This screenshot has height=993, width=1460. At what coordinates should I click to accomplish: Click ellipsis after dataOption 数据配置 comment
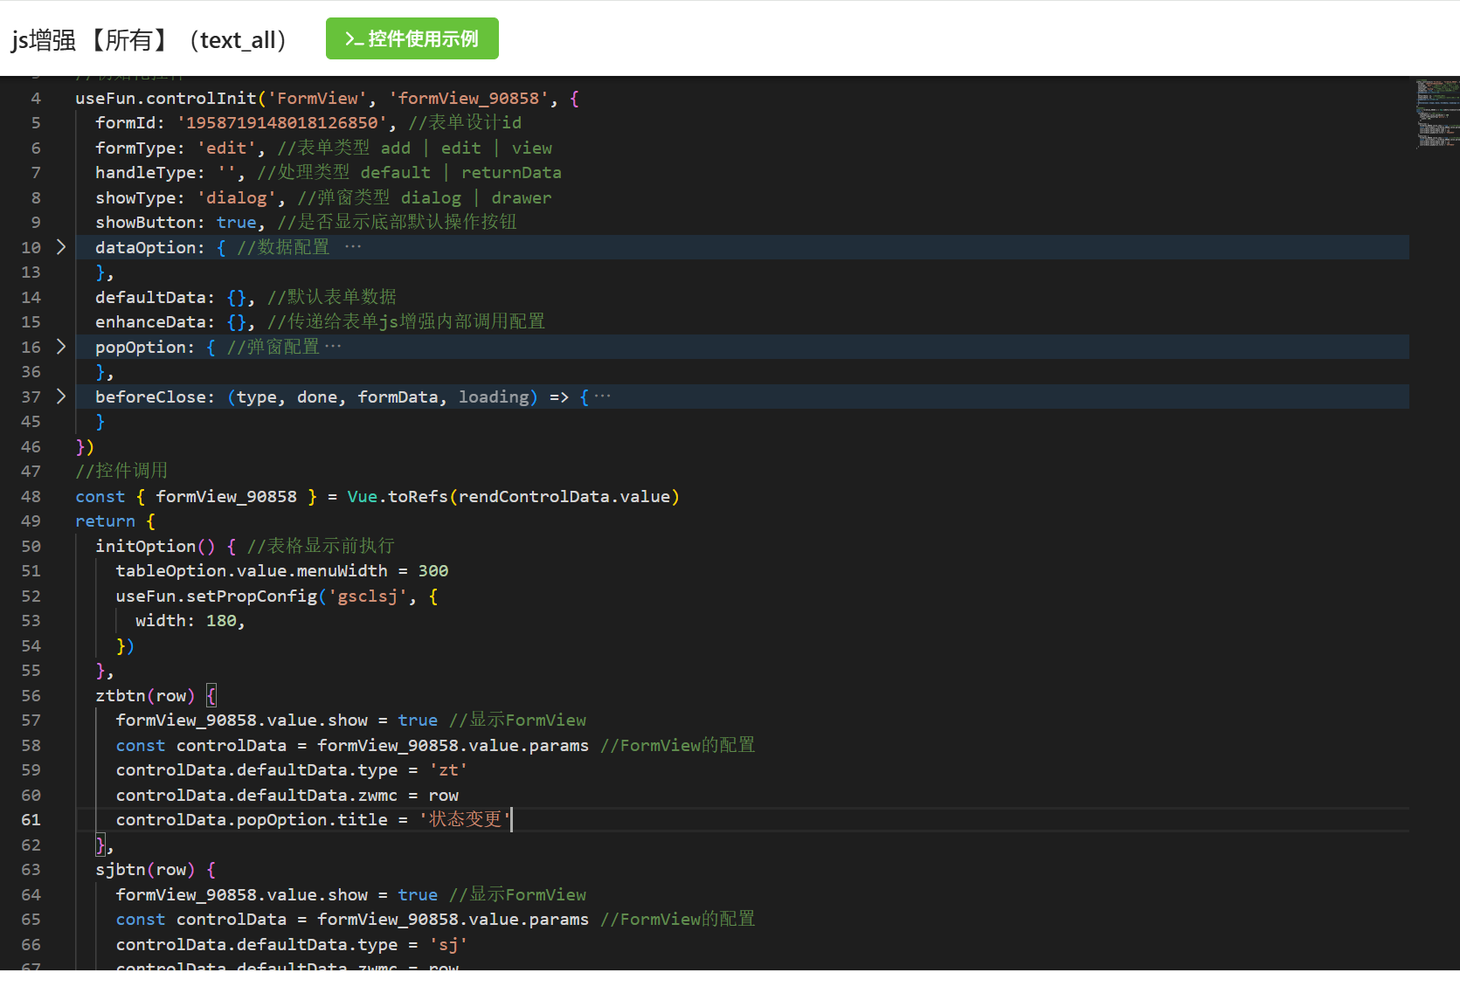click(353, 247)
